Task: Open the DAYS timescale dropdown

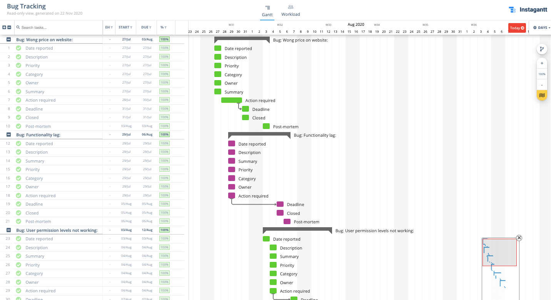Action: [x=543, y=27]
